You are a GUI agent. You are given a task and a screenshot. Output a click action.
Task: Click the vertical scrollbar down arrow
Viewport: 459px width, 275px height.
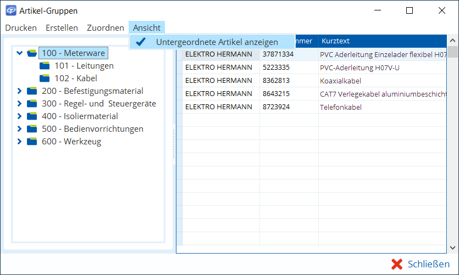452,248
